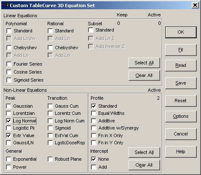
Task: Open the Options dialog button
Action: click(x=181, y=117)
